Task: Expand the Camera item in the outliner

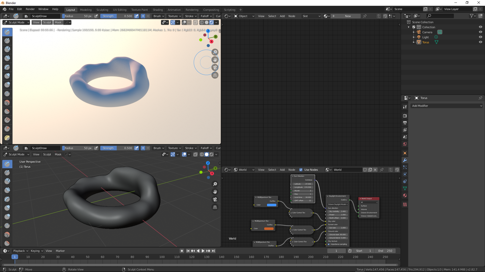Action: (414, 32)
